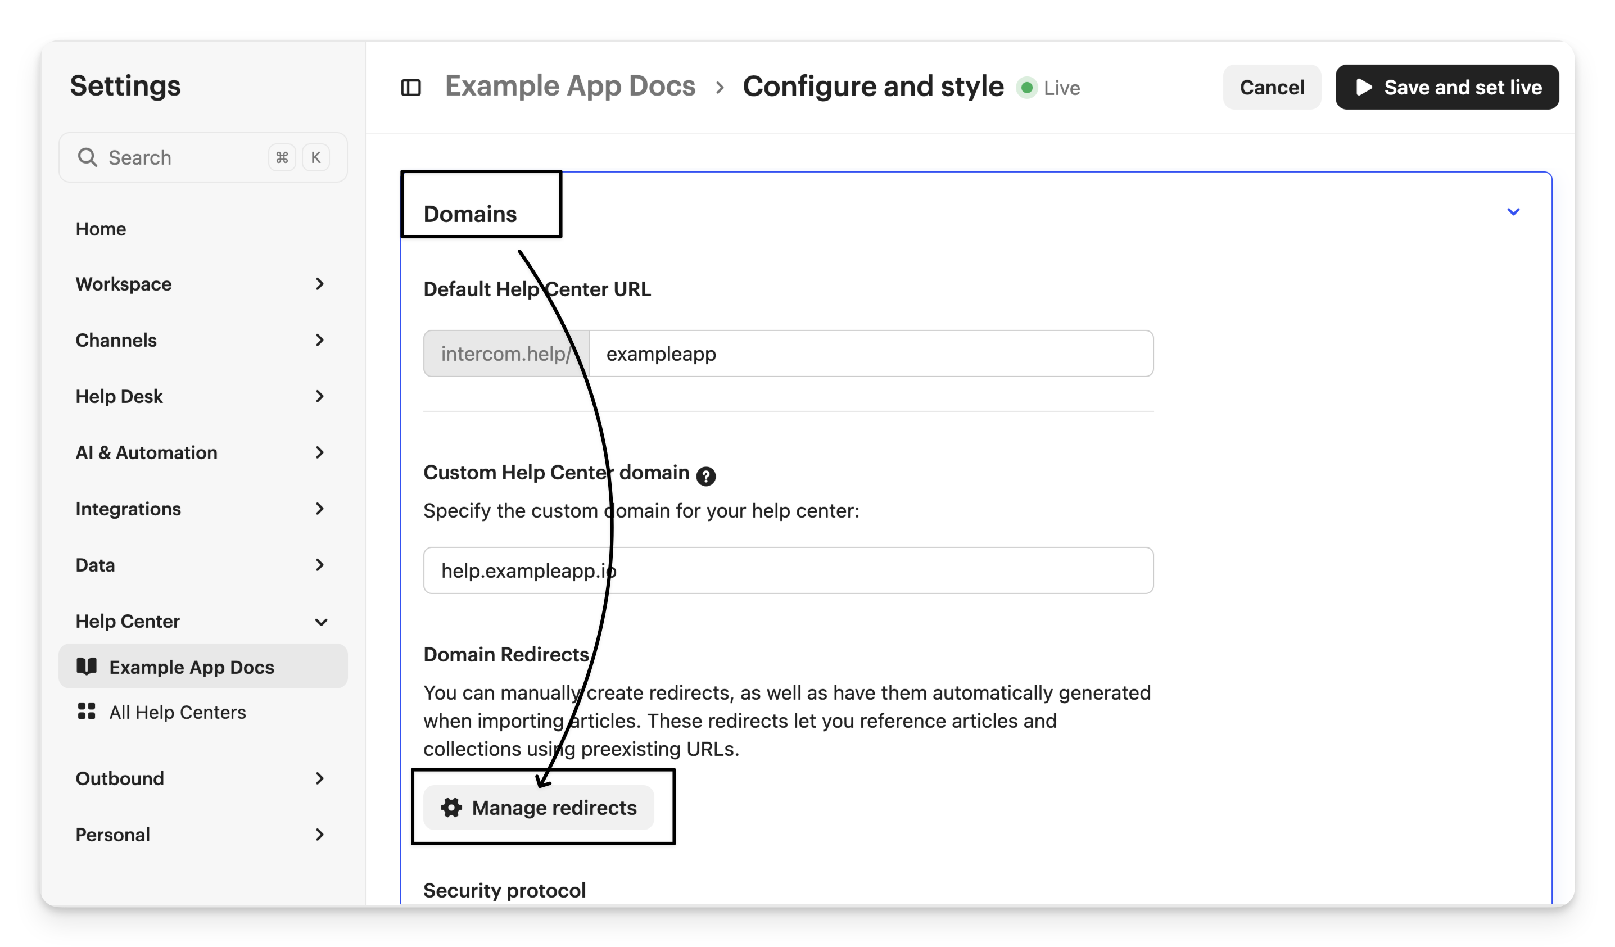Click the green Live status indicator
Viewport: 1615px width, 947px height.
click(x=1026, y=88)
